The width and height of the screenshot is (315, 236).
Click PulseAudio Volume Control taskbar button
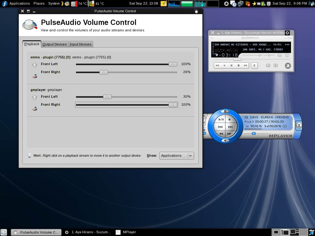tap(36, 232)
